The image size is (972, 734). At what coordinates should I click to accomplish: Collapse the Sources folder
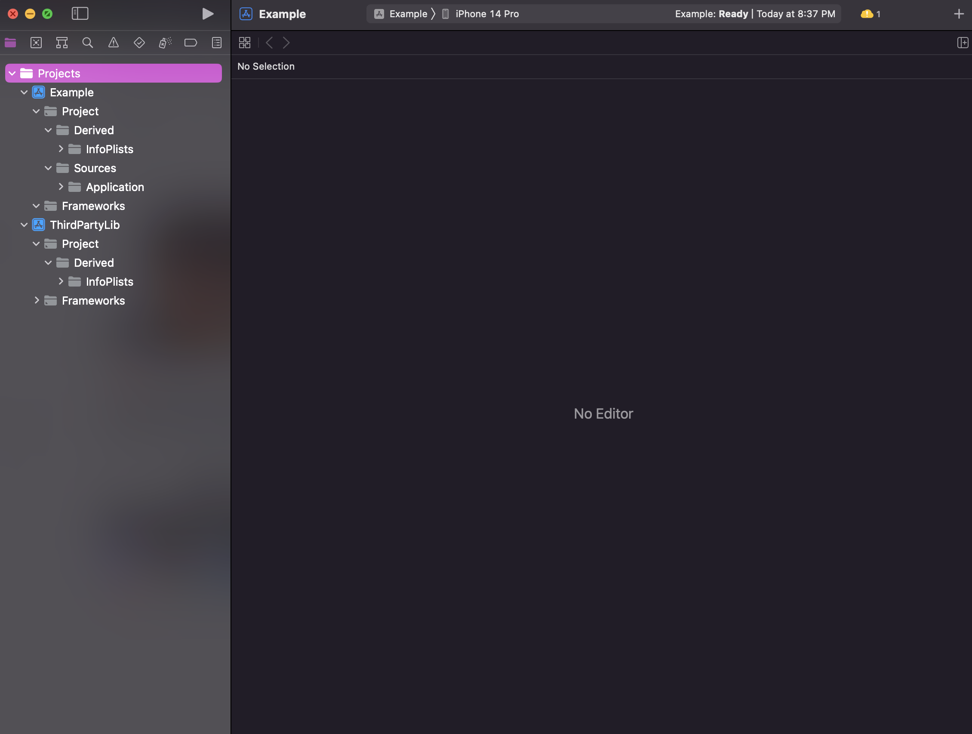point(48,168)
